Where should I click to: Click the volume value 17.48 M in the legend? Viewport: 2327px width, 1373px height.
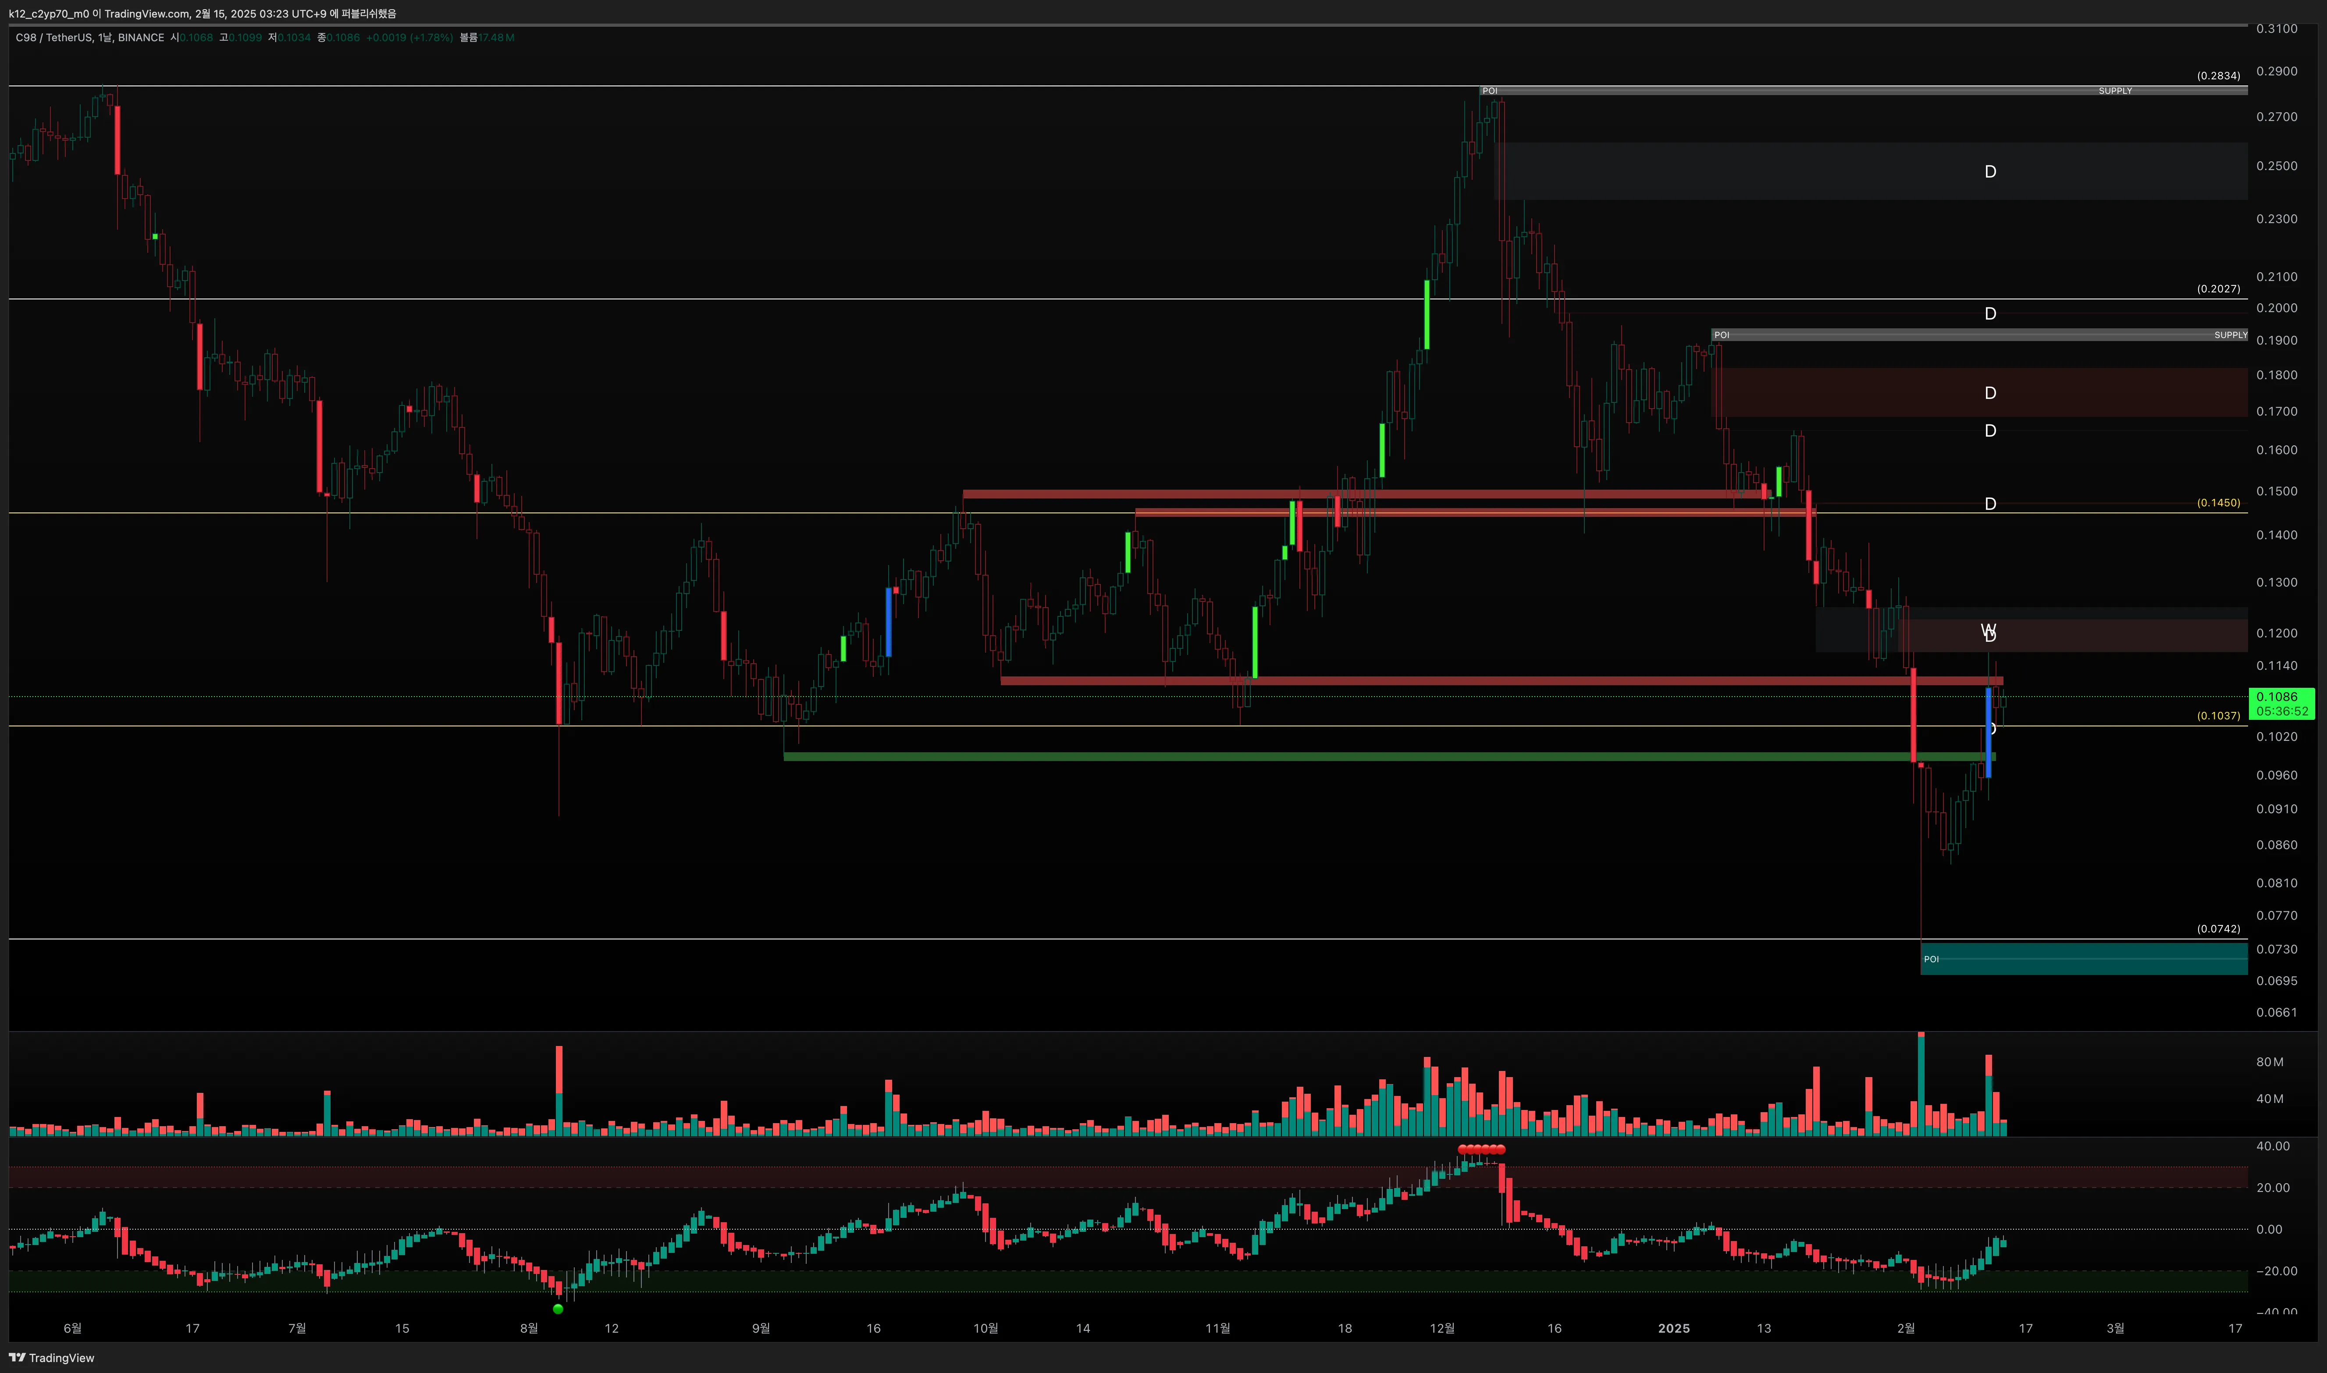(x=497, y=38)
